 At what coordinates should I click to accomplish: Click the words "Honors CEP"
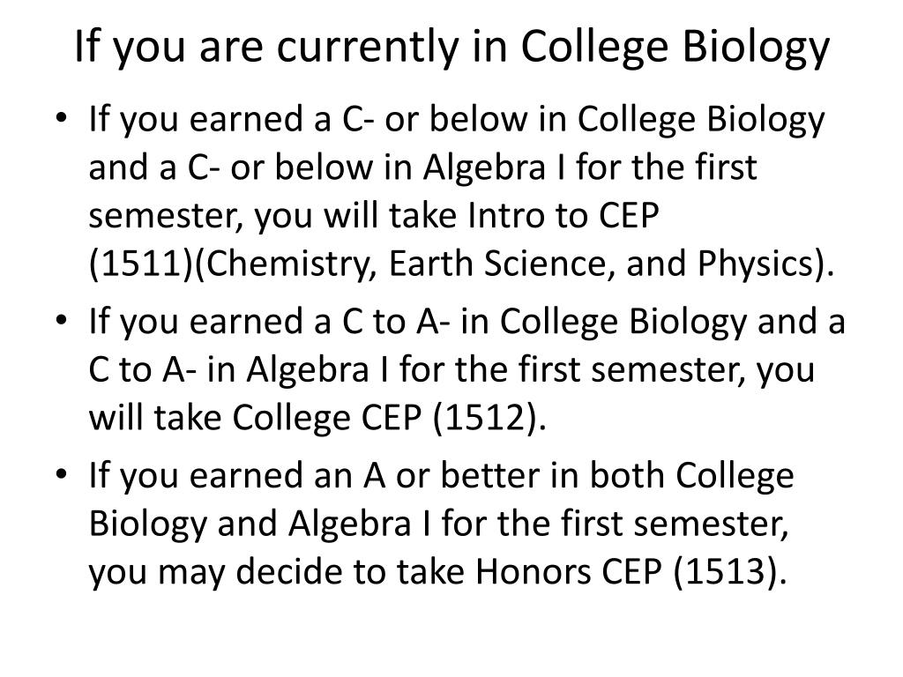(x=569, y=572)
